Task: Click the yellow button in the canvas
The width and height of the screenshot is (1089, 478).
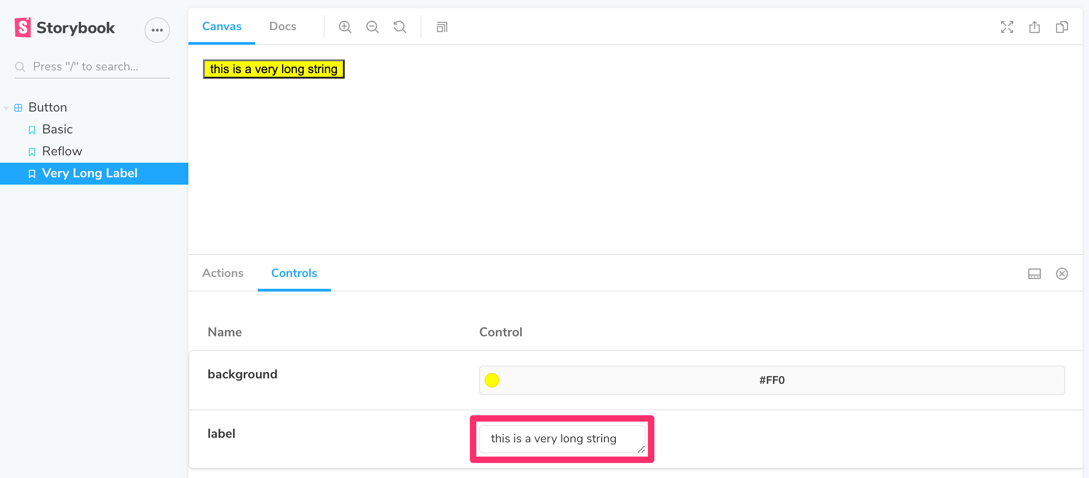Action: point(273,69)
